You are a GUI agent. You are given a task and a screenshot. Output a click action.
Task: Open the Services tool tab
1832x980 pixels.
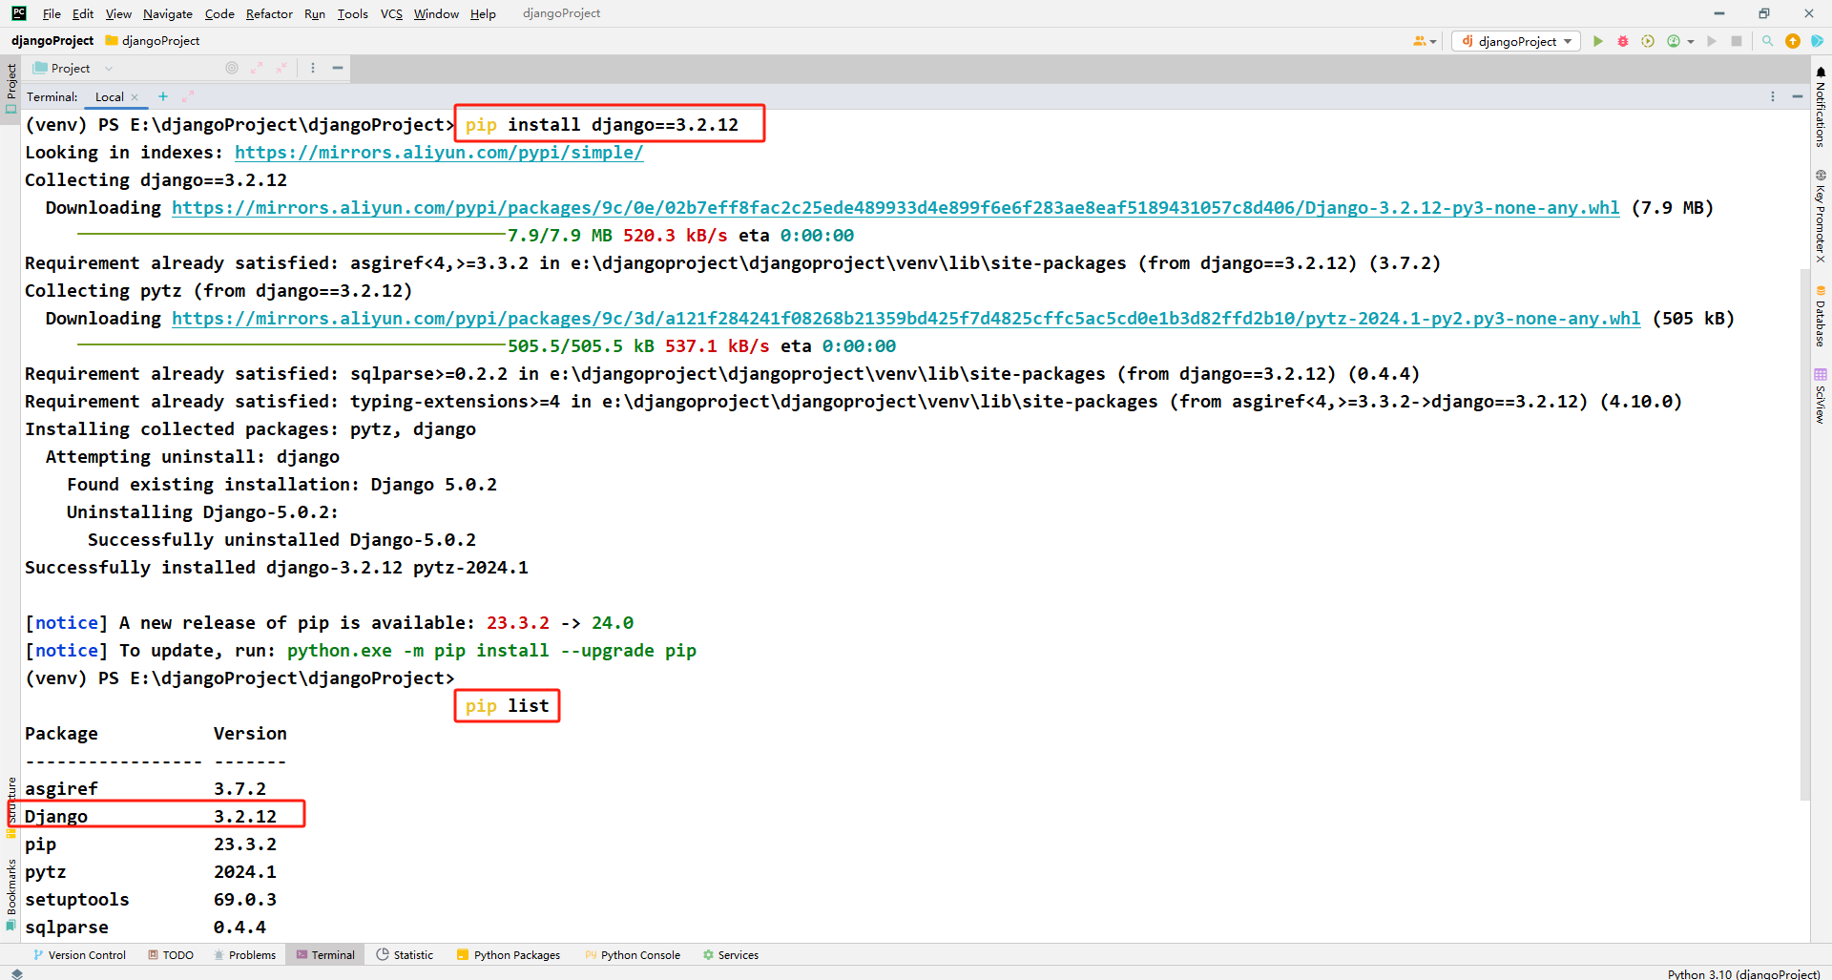coord(731,954)
